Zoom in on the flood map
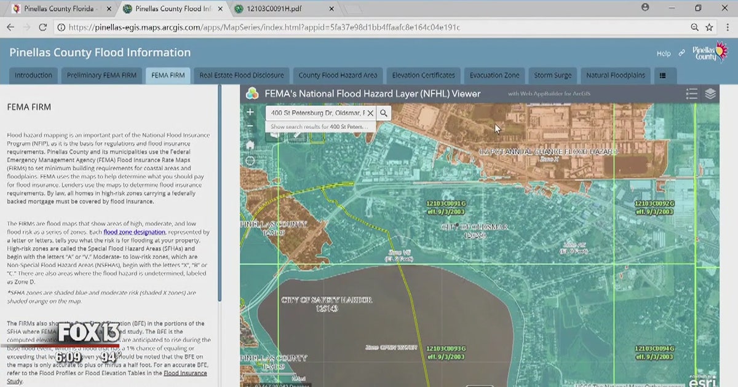The width and height of the screenshot is (738, 387). (x=250, y=112)
